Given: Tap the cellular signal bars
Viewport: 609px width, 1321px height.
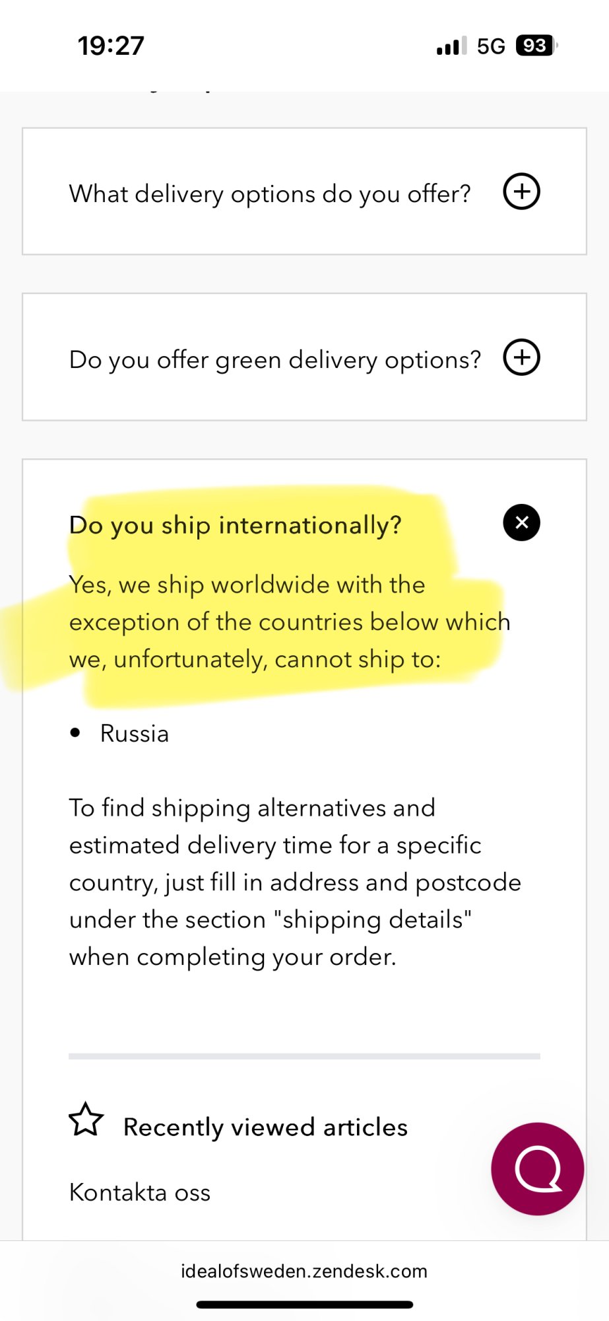Looking at the screenshot, I should point(451,46).
